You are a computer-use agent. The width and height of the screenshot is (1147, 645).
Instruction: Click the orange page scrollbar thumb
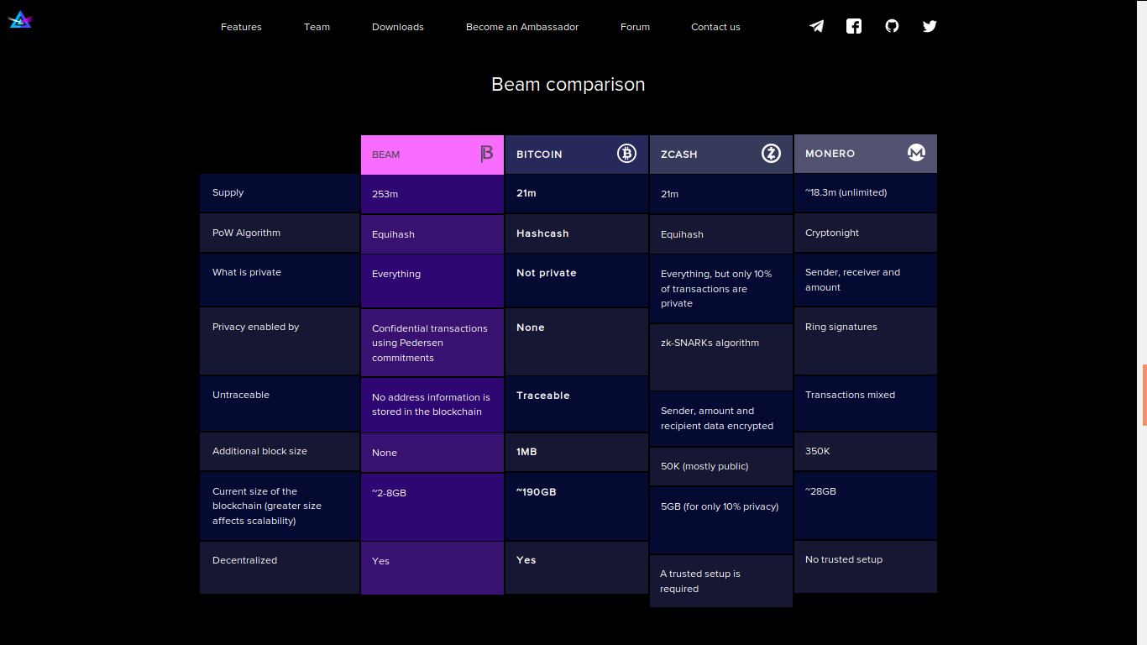(x=1144, y=395)
